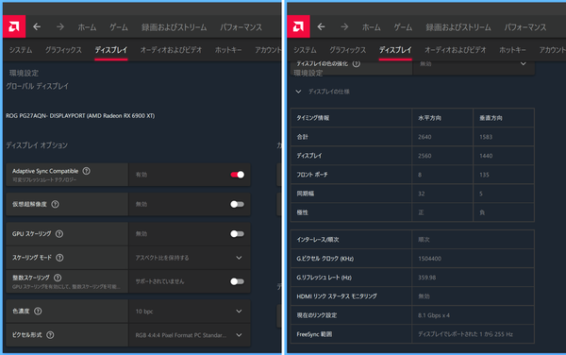Open help icon for Adaptive Sync Compatible

[86, 171]
